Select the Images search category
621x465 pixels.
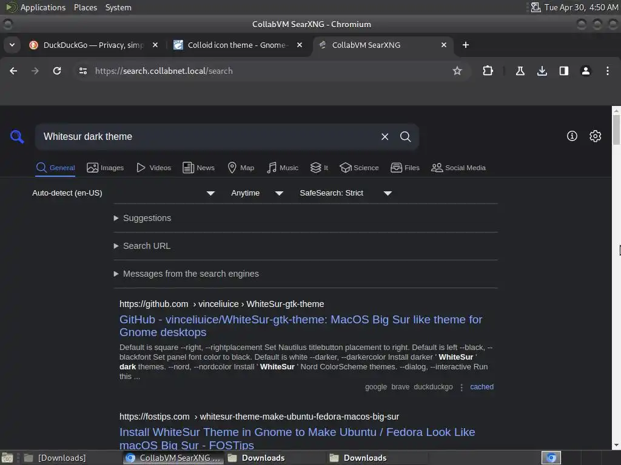pyautogui.click(x=106, y=168)
